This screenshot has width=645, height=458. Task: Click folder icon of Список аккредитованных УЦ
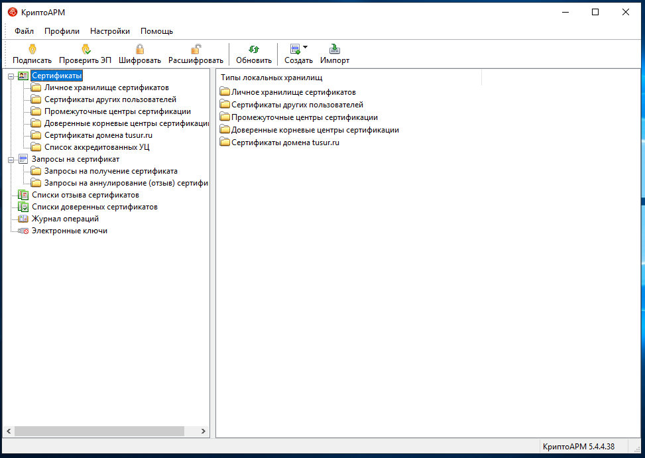(x=36, y=147)
